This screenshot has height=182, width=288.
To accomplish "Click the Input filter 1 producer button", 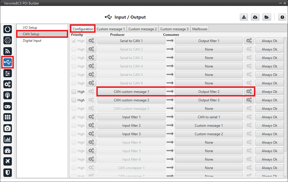I will coord(131,117).
